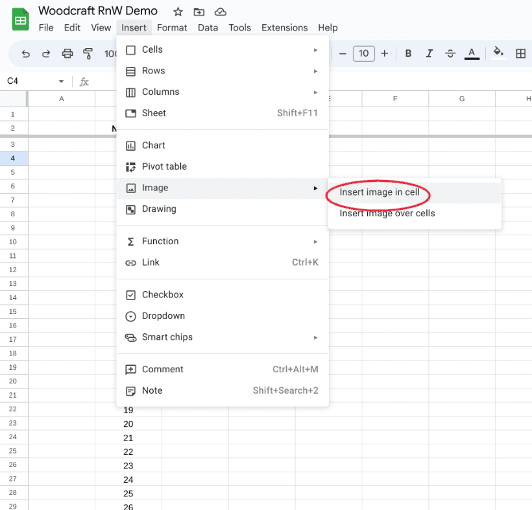Print the spreadsheet
Viewport: 532px width, 510px height.
coord(67,53)
